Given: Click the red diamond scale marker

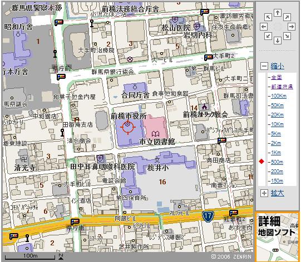Looking at the screenshot, I should click(x=261, y=162).
